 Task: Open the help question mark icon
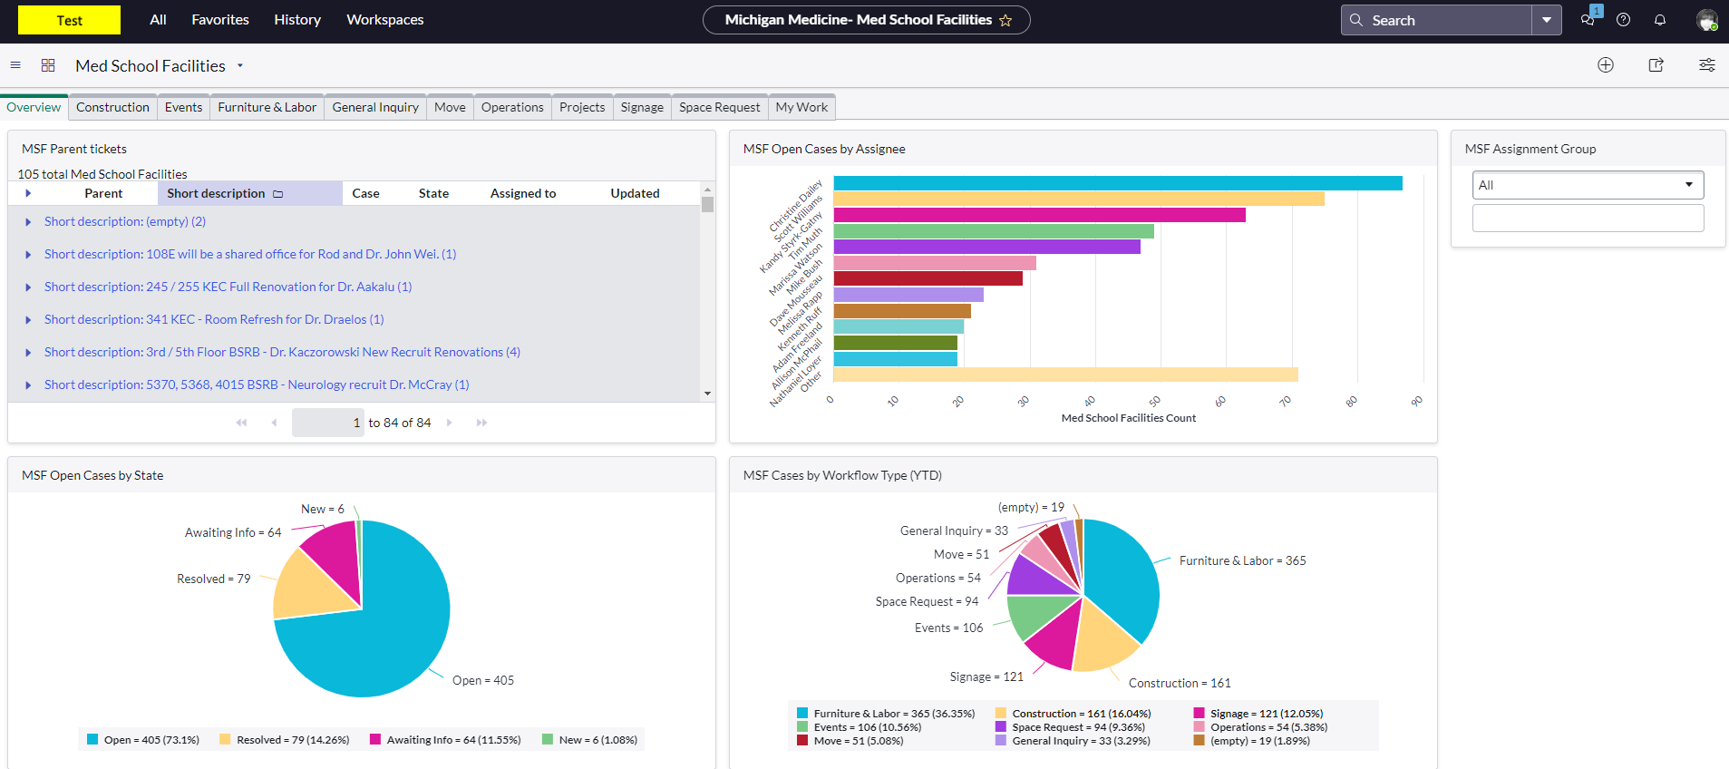pyautogui.click(x=1624, y=20)
